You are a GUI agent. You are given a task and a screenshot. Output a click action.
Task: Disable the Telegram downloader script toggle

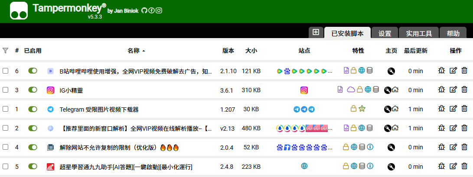(33, 109)
